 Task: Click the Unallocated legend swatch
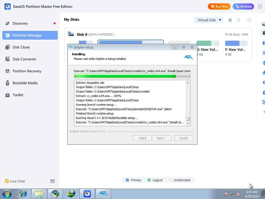pos(170,180)
